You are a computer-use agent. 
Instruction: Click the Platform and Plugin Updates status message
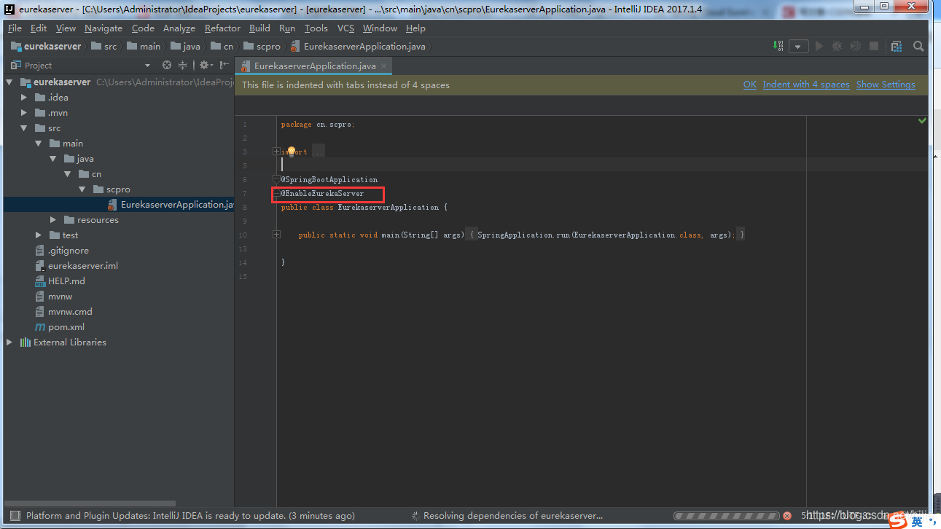pos(190,515)
